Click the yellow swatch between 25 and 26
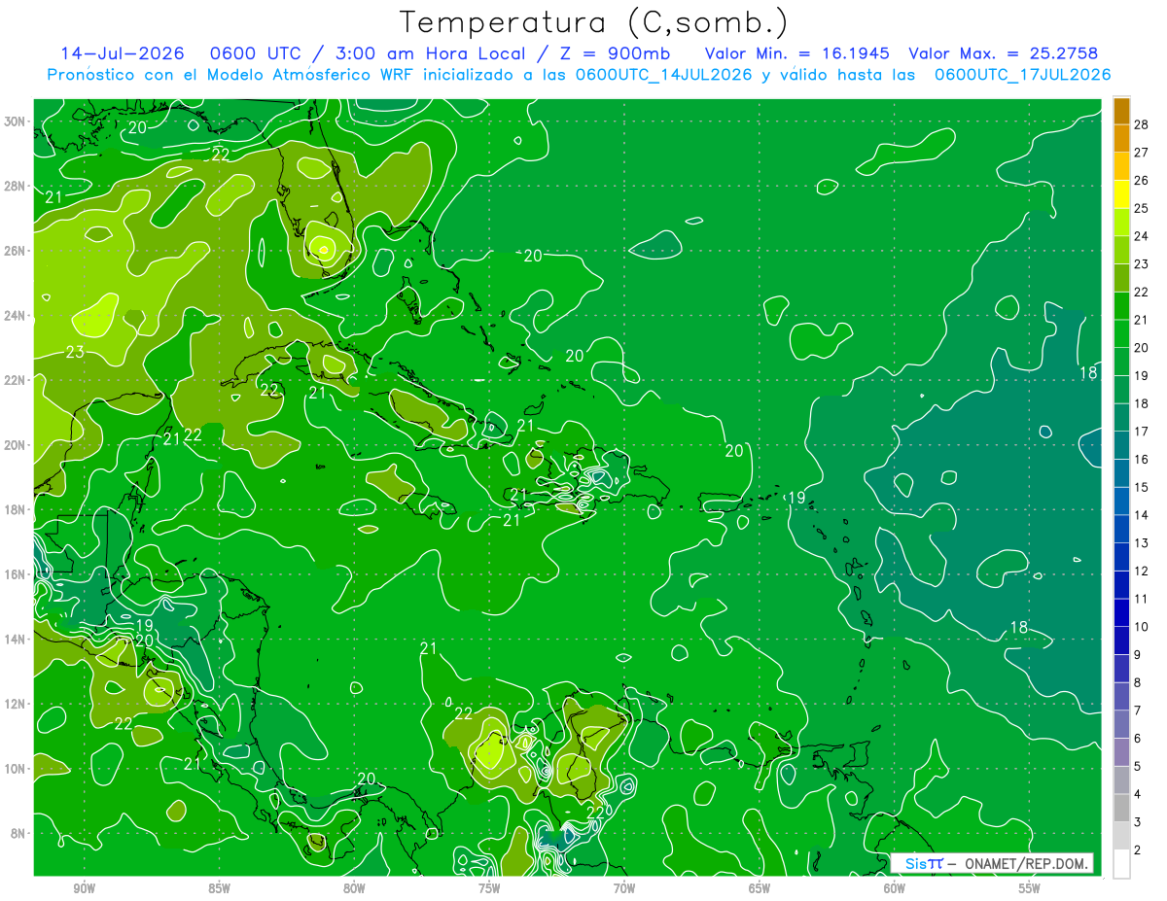Viewport: 1167px width, 901px height. tap(1121, 193)
